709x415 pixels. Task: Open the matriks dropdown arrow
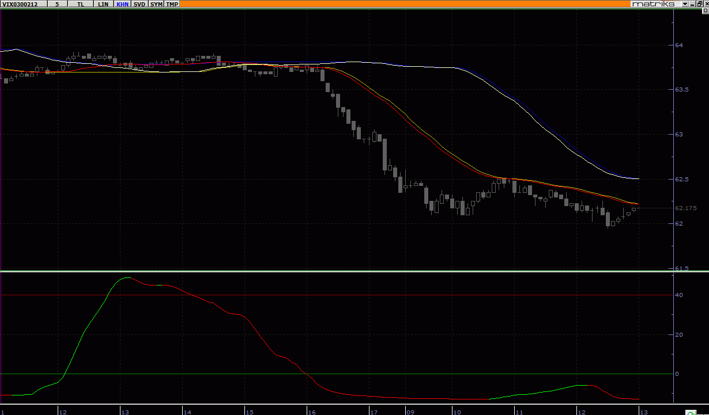click(x=685, y=4)
